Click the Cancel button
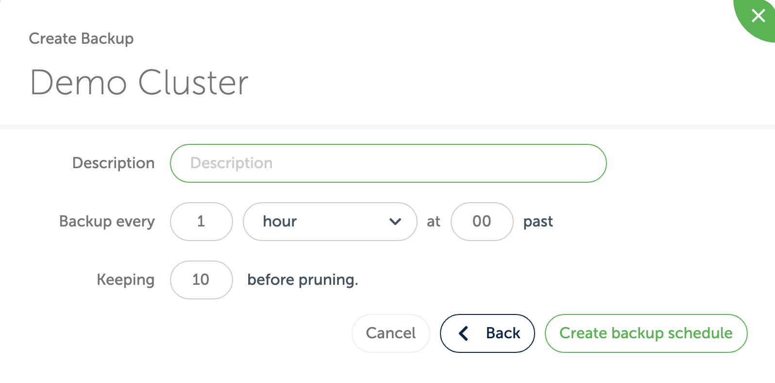Image resolution: width=775 pixels, height=383 pixels. click(390, 333)
